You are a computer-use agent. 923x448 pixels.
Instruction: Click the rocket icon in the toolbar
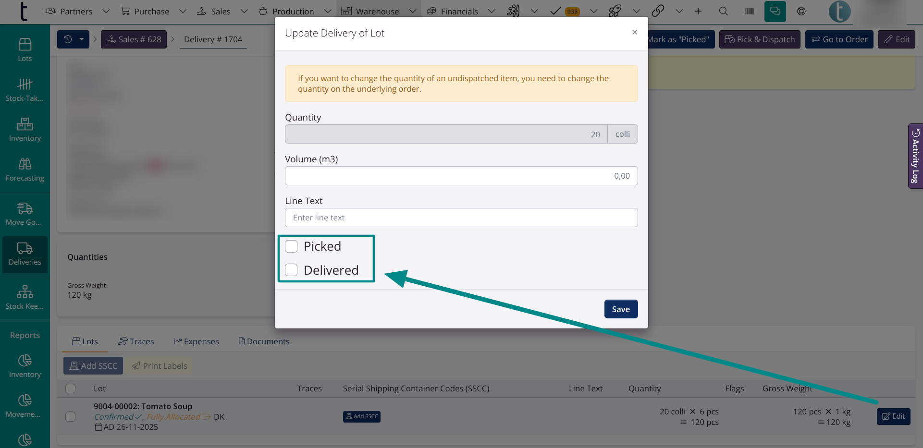(x=615, y=11)
